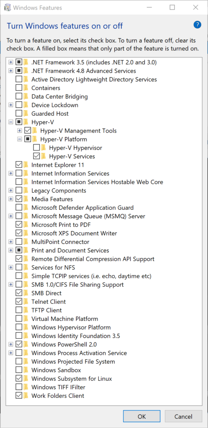Click the Windows Features title bar icon
The height and width of the screenshot is (428, 208).
[8, 8]
